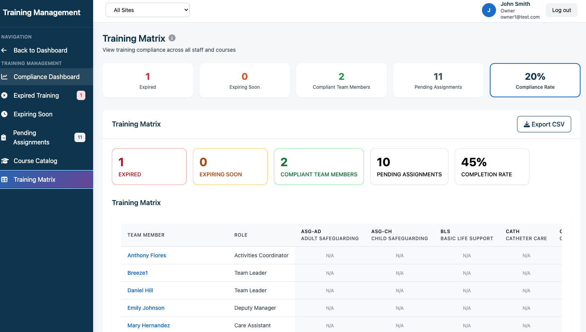Click the Compliance Dashboard chart icon

(x=4, y=77)
